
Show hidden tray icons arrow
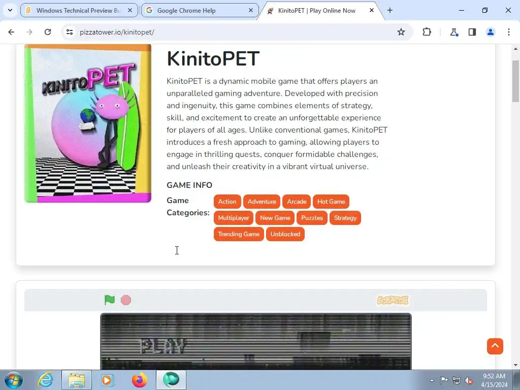[x=432, y=380]
